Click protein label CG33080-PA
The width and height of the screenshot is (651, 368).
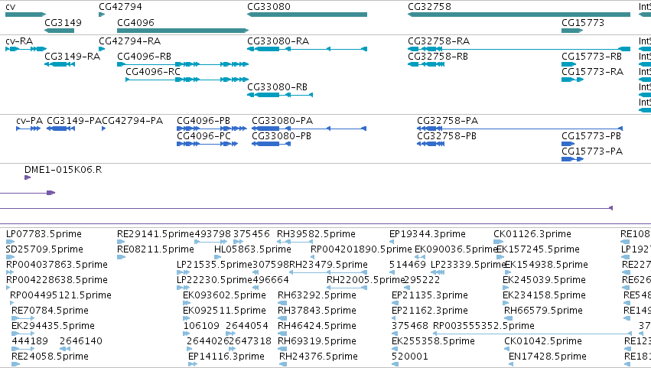coord(282,121)
